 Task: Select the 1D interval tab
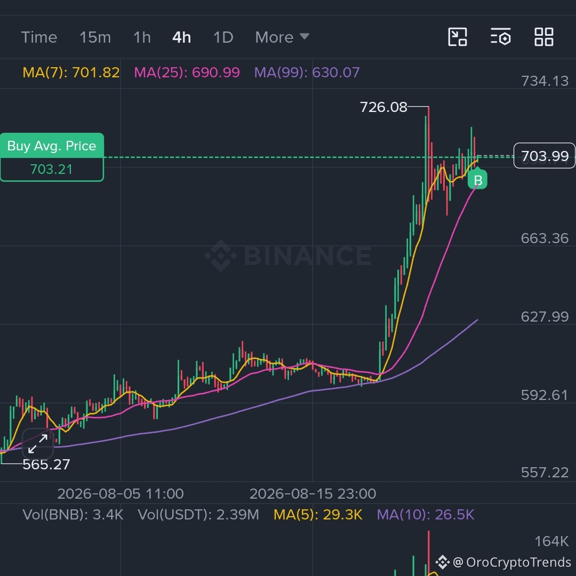point(223,37)
